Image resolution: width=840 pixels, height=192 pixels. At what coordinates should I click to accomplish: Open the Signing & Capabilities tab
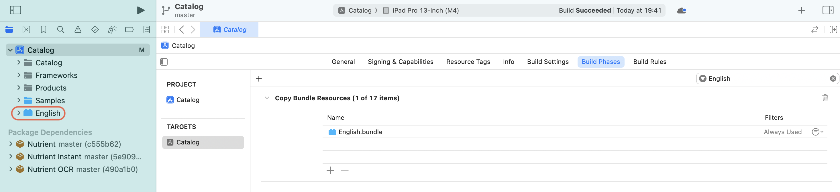pos(401,62)
